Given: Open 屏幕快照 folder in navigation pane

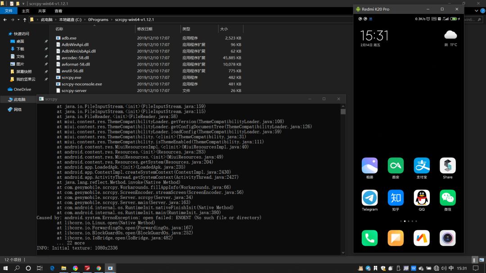Looking at the screenshot, I should [x=24, y=71].
